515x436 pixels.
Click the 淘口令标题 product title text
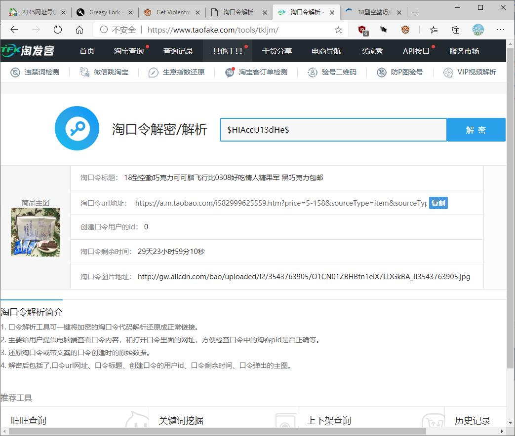point(223,178)
